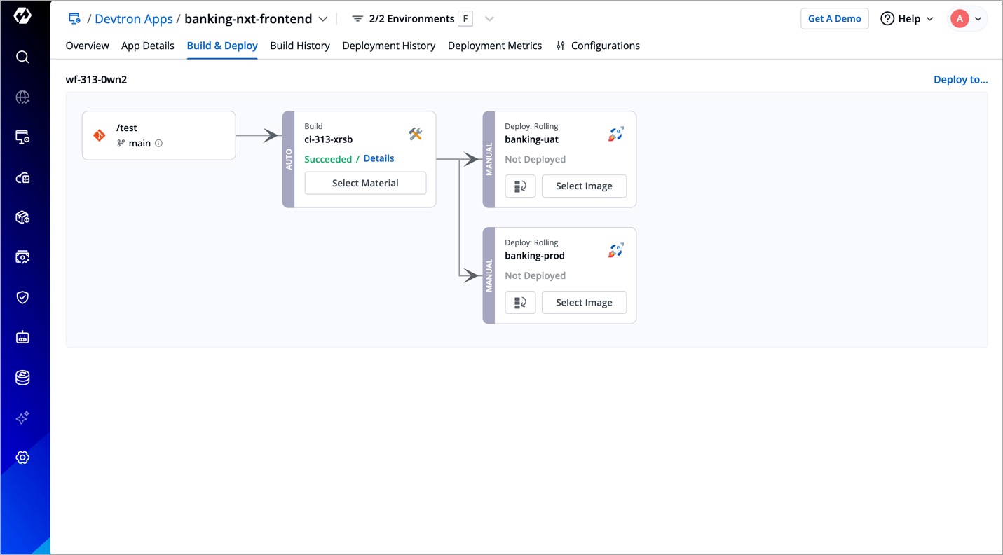Open the globe icon in sidebar
The height and width of the screenshot is (555, 1003).
pyautogui.click(x=22, y=97)
